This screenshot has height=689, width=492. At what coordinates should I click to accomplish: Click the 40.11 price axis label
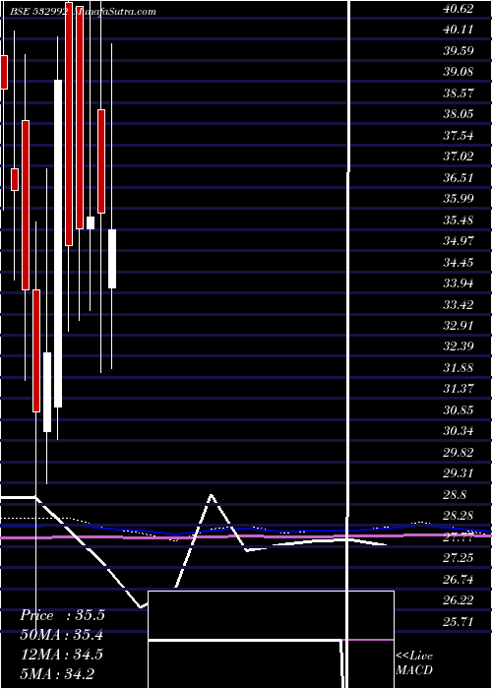[x=459, y=29]
